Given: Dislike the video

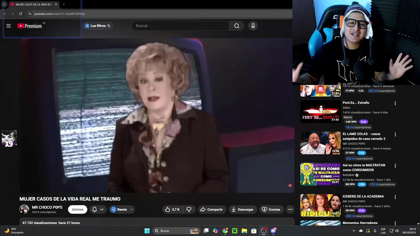Looking at the screenshot, I should pyautogui.click(x=189, y=209).
